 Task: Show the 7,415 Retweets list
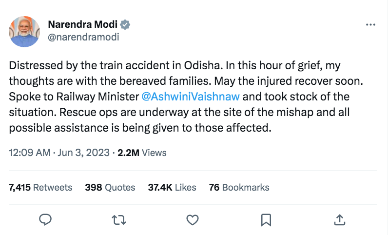[40, 187]
